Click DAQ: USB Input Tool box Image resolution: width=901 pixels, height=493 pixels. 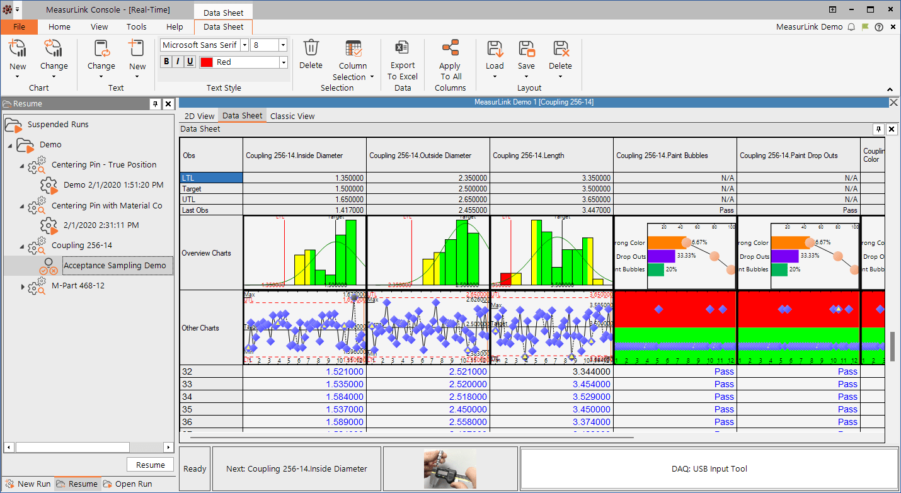[x=709, y=468]
